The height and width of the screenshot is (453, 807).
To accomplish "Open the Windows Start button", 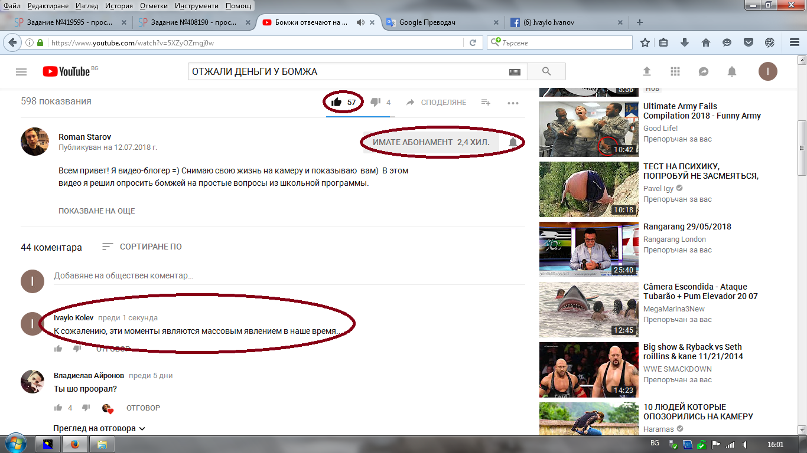I will 15,444.
